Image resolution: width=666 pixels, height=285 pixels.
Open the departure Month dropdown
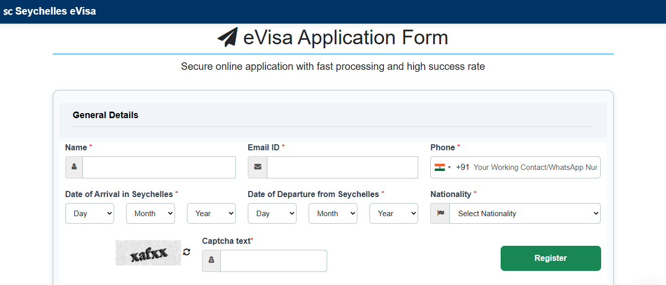click(x=333, y=213)
